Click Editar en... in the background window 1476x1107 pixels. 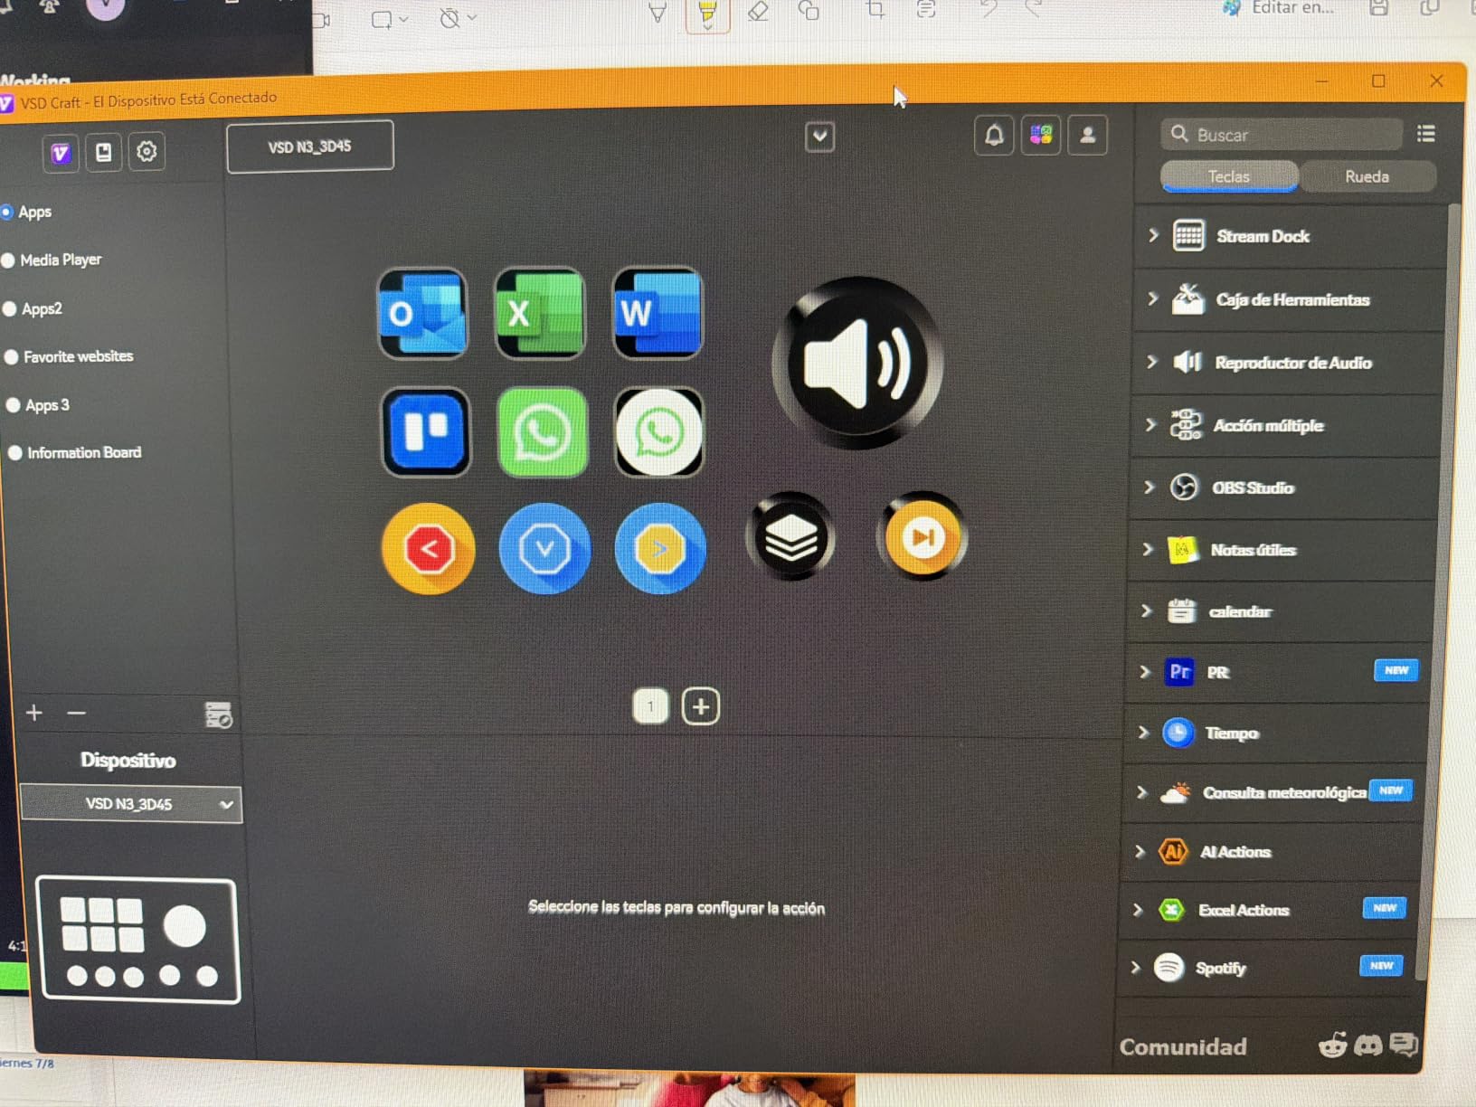tap(1291, 8)
